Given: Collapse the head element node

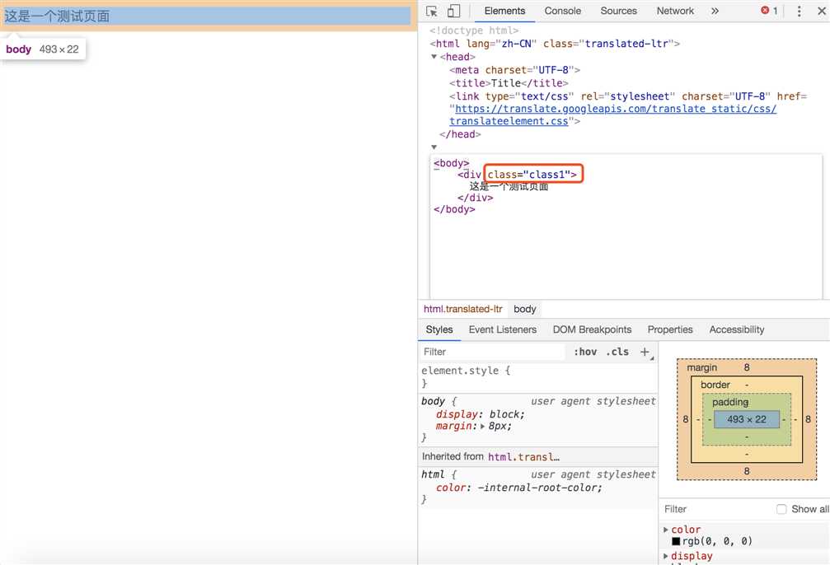Looking at the screenshot, I should click(434, 57).
